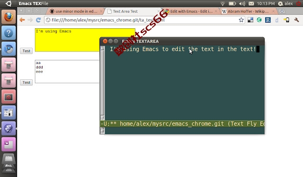Open the Help launcher icon
This screenshot has width=303, height=177.
9,33
